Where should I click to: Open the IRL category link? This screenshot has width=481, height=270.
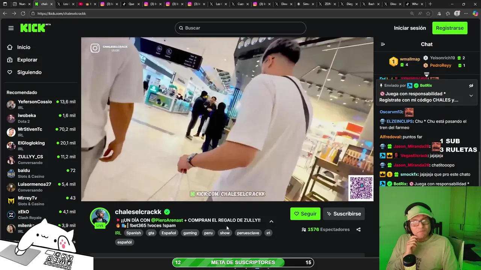[x=118, y=233]
